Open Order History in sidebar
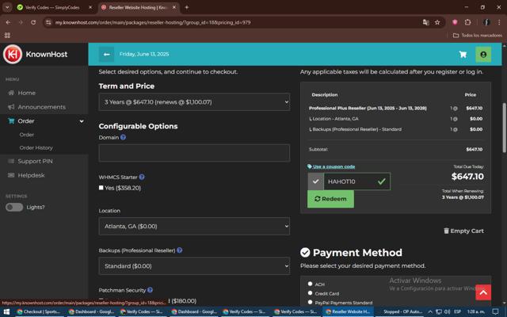507x317 pixels. [x=36, y=147]
